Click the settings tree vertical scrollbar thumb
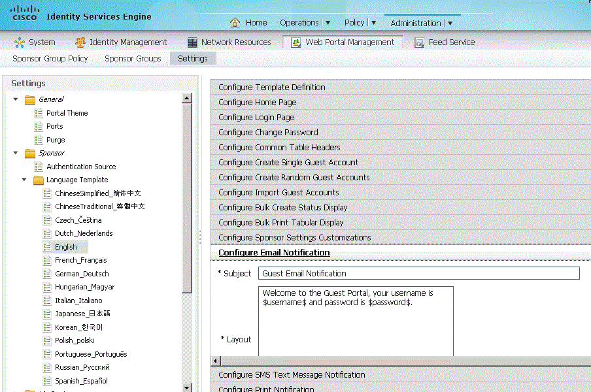 tap(186, 199)
